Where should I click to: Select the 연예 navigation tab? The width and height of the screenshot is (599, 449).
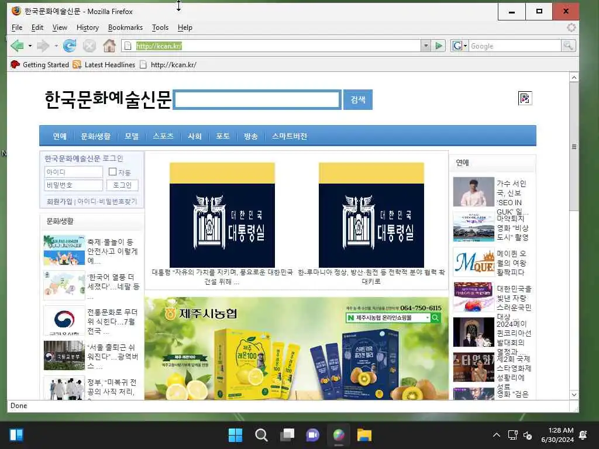pos(60,136)
